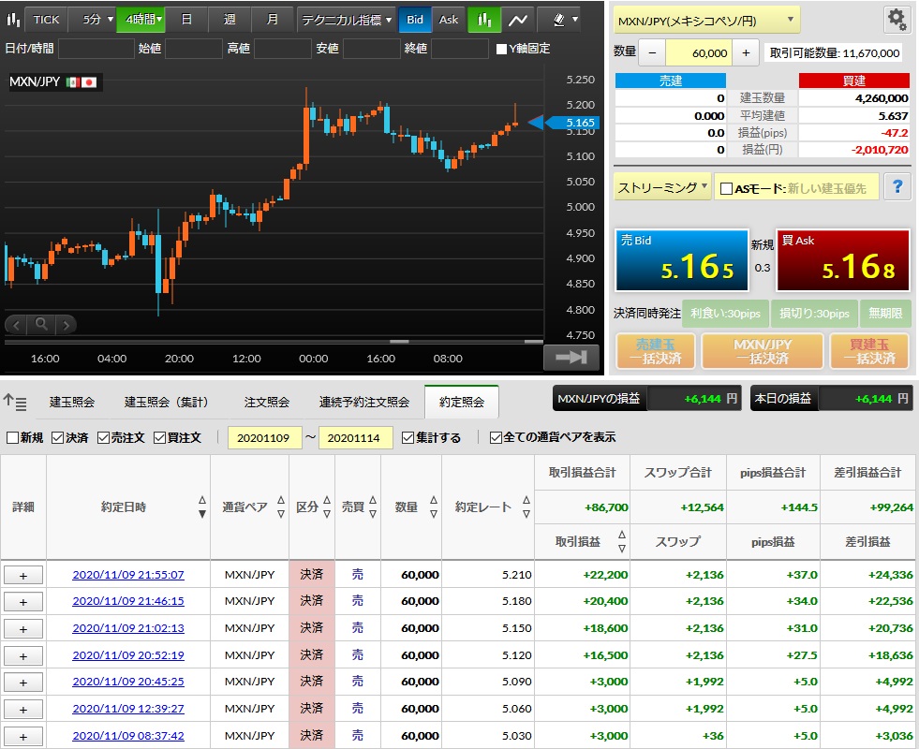Click 売建玉一括決済 button

click(x=656, y=351)
